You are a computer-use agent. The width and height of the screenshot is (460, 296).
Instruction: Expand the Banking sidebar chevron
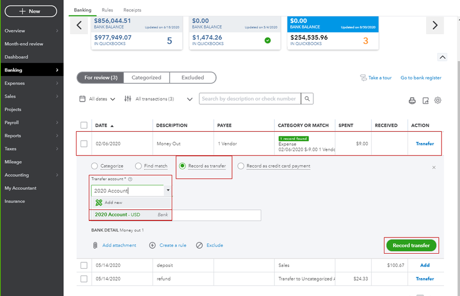(57, 70)
